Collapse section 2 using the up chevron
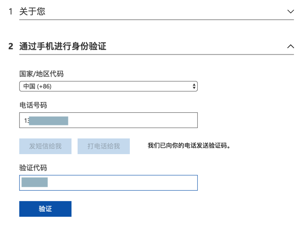301x226 pixels. coord(291,46)
